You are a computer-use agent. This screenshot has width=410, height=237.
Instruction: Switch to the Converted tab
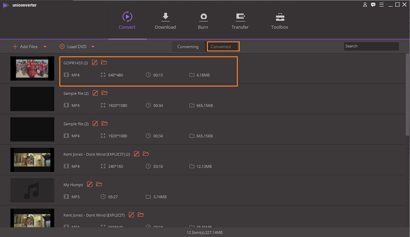click(223, 47)
